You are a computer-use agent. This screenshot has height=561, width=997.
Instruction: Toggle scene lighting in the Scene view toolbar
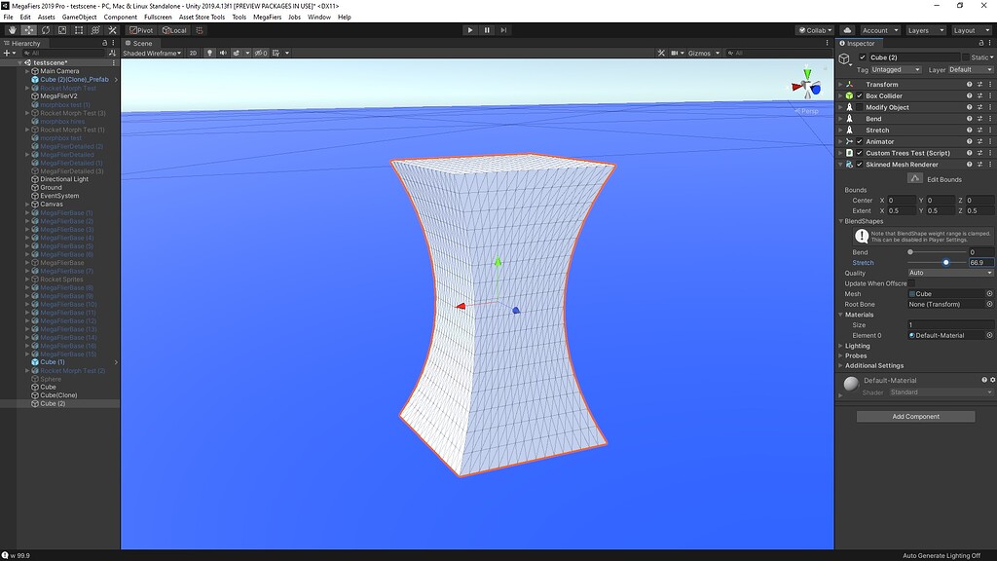pyautogui.click(x=210, y=53)
